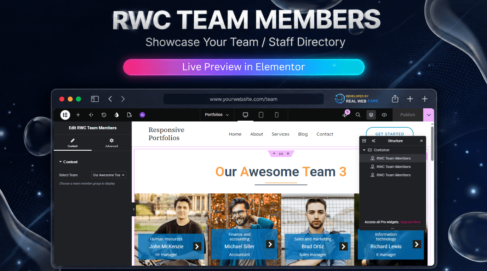487x271 pixels.
Task: Click the Live Preview in Elementor banner
Action: pos(243,67)
